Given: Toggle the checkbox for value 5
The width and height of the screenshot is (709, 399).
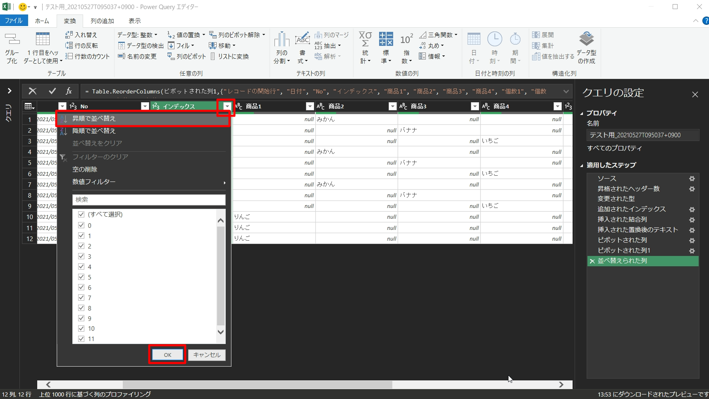Looking at the screenshot, I should pos(81,277).
